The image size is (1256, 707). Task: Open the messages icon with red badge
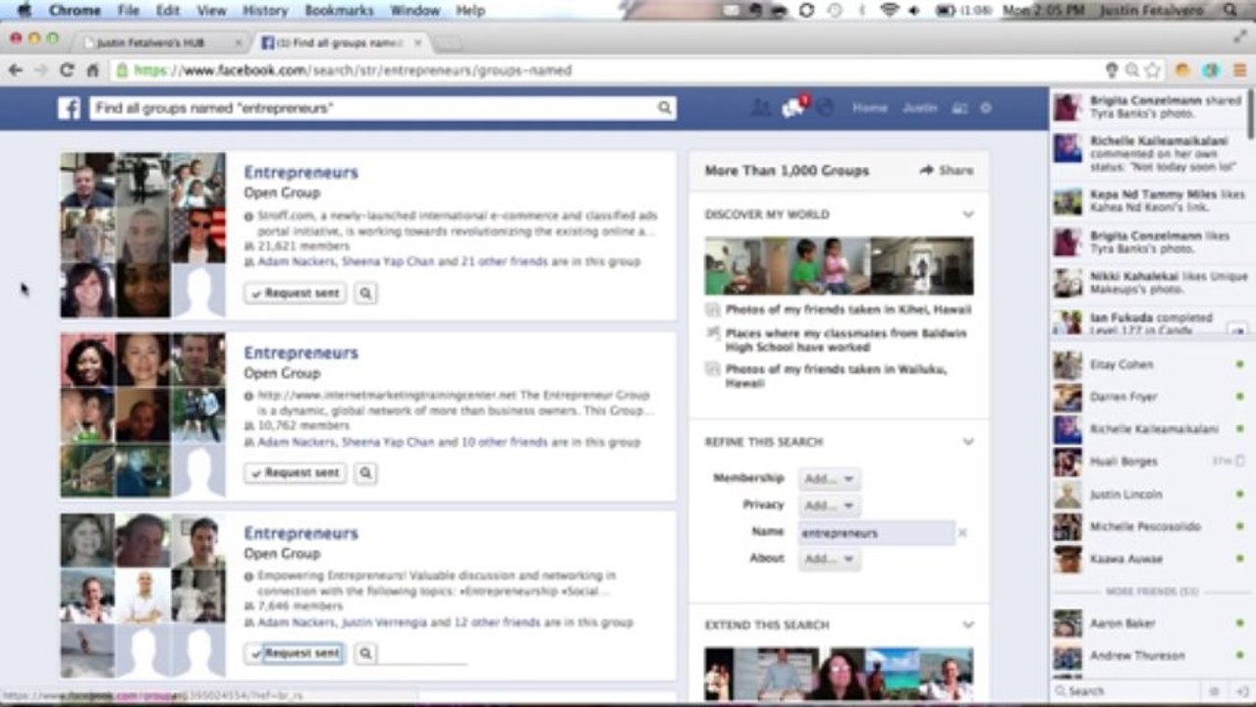coord(793,108)
